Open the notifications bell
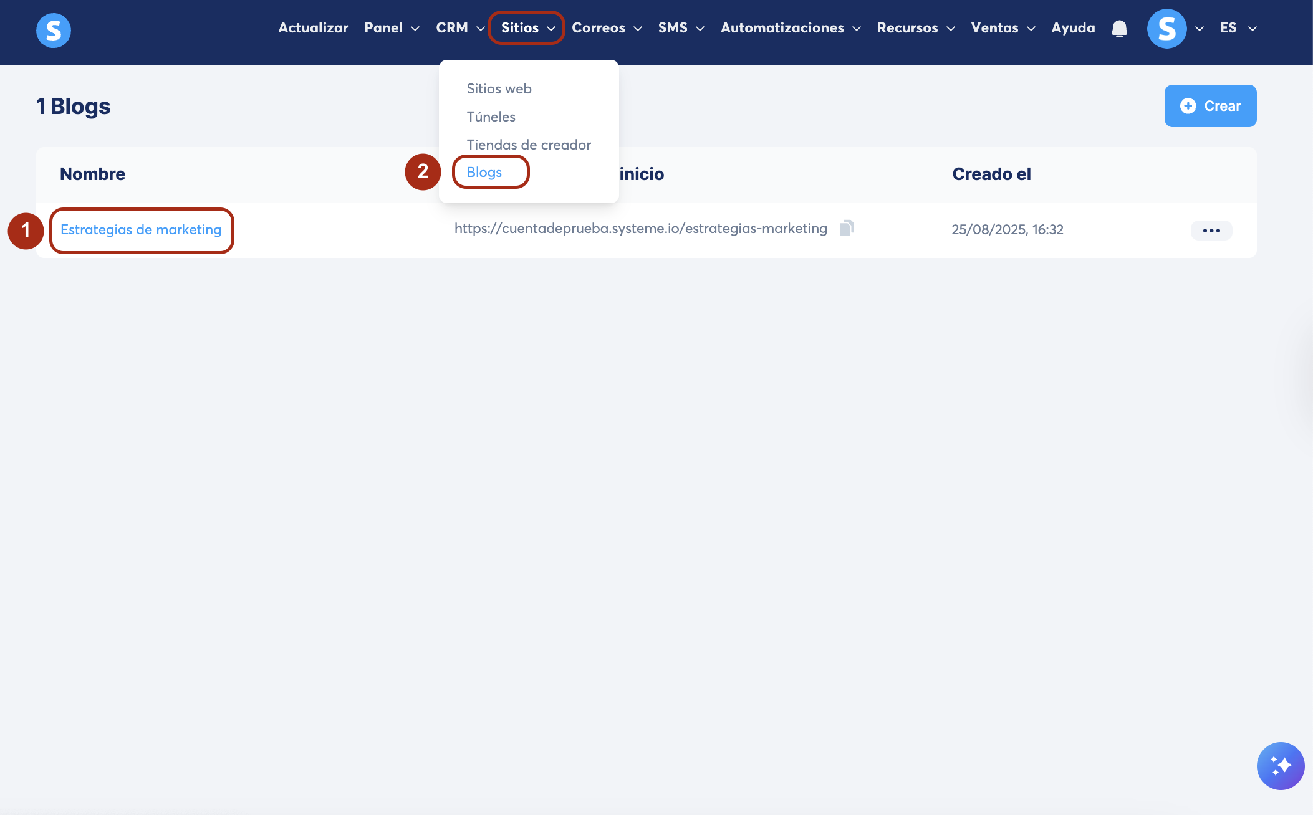This screenshot has width=1313, height=815. pyautogui.click(x=1119, y=29)
